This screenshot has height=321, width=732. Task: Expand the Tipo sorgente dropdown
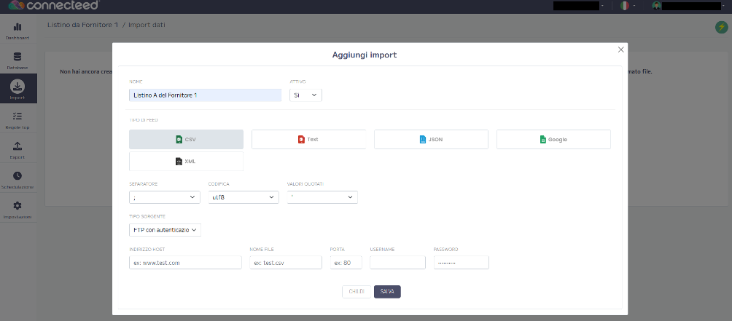[x=164, y=230]
